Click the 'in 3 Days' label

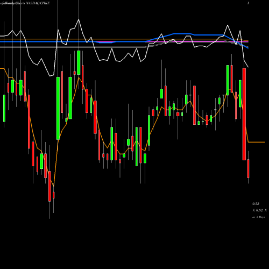click(258, 217)
